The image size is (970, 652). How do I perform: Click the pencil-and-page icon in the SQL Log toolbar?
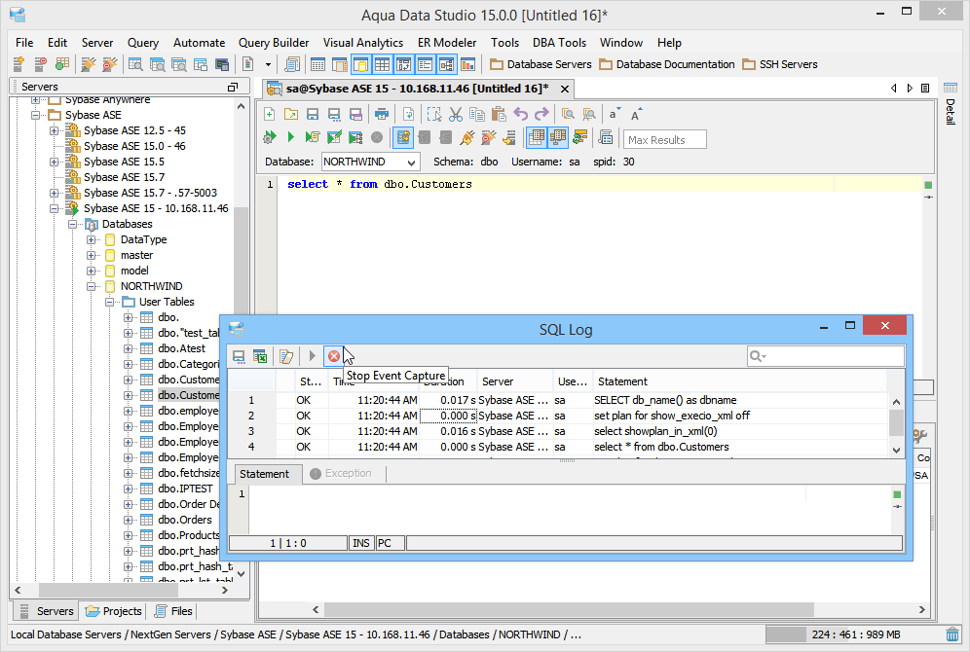pyautogui.click(x=285, y=356)
